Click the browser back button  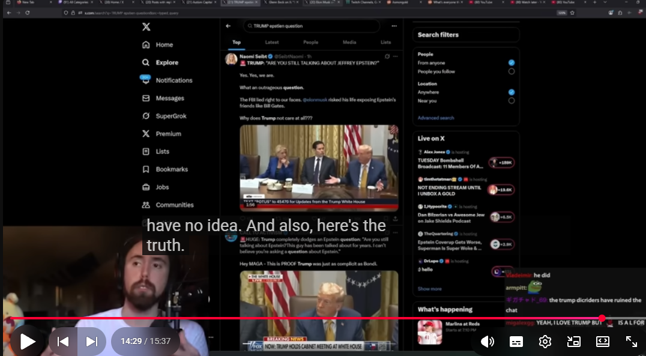9,13
